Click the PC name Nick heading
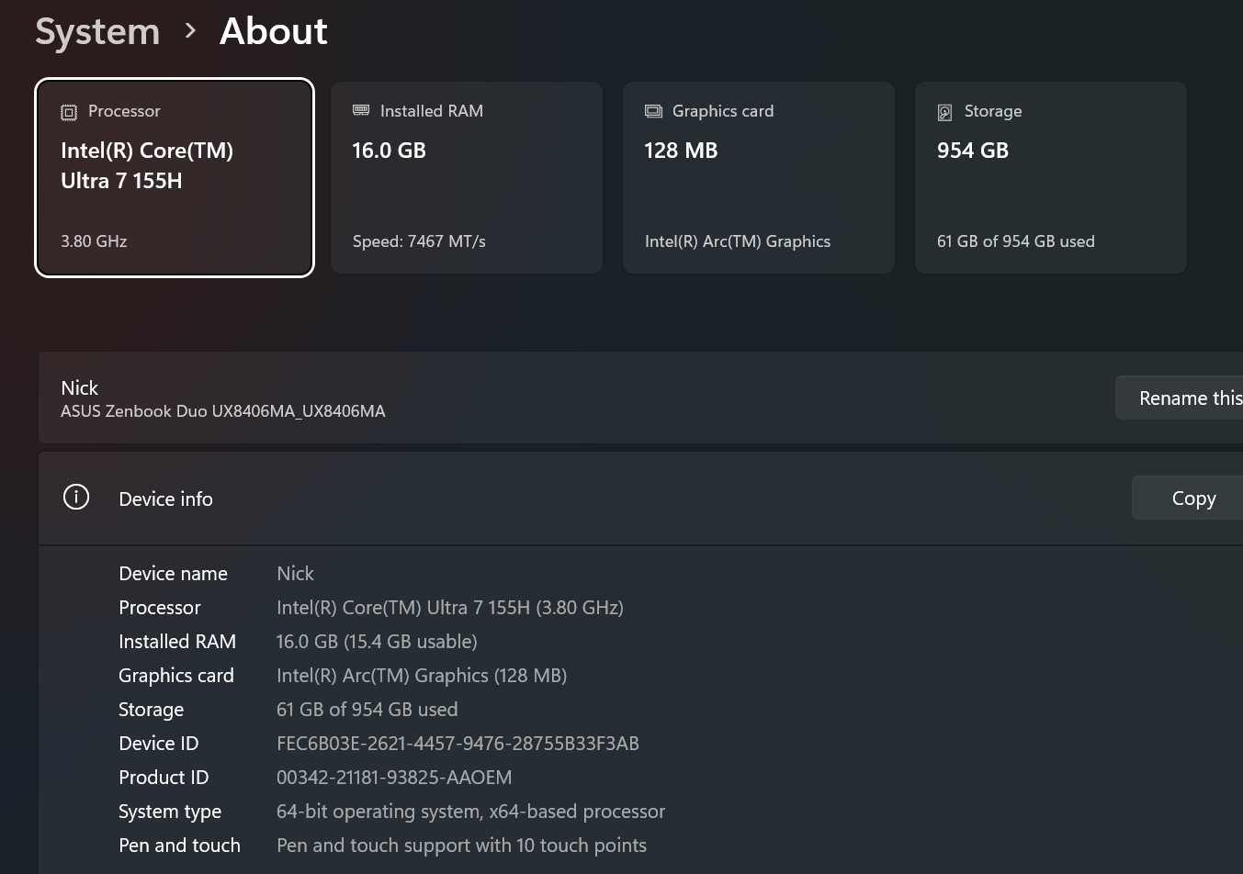The image size is (1243, 874). [80, 387]
